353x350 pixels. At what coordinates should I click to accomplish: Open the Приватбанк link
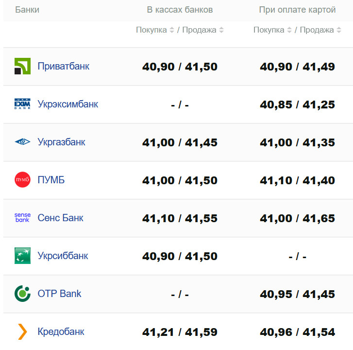click(64, 66)
